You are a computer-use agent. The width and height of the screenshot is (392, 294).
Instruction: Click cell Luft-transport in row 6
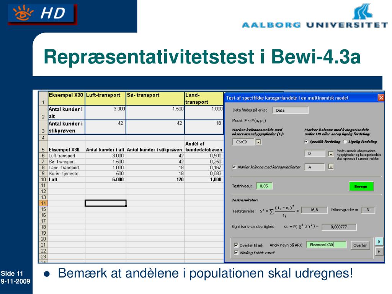67,155
